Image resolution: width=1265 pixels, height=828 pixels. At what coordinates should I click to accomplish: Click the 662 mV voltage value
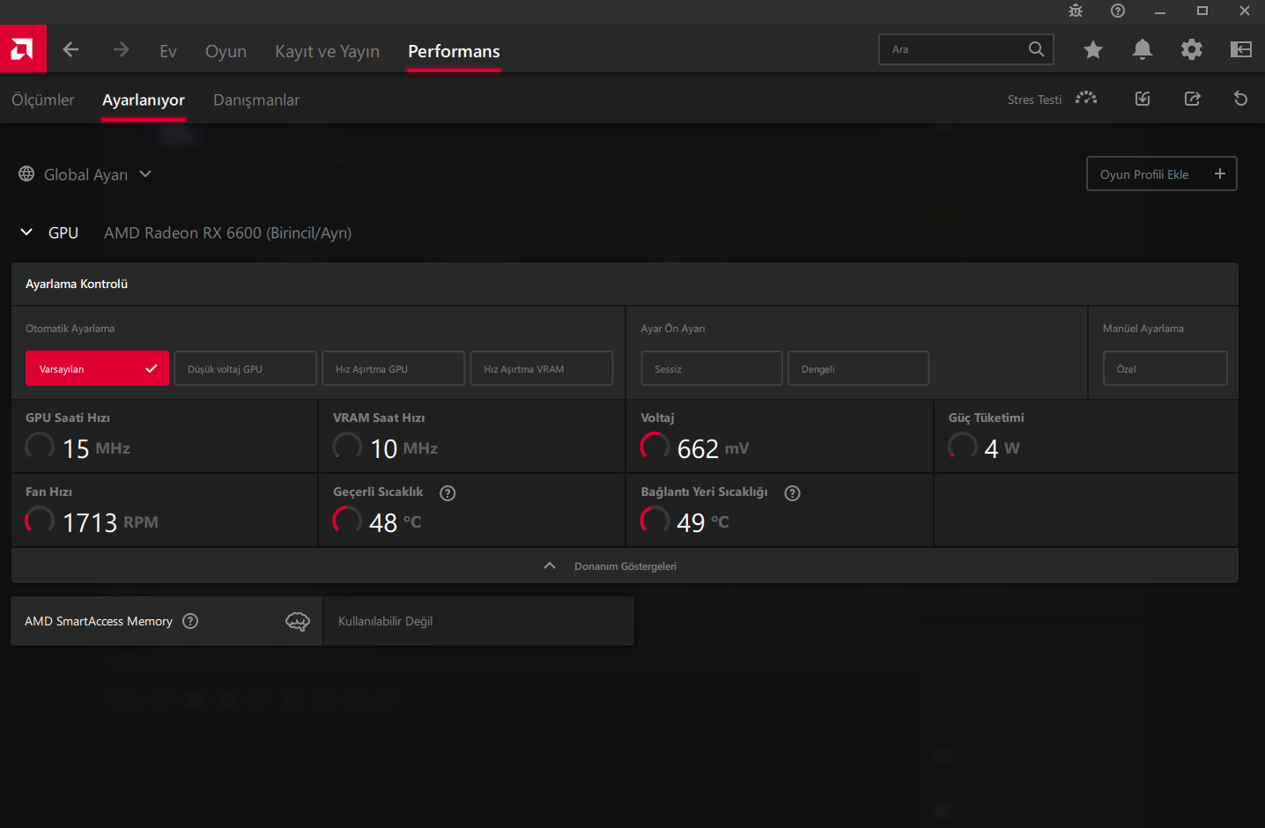tap(713, 448)
